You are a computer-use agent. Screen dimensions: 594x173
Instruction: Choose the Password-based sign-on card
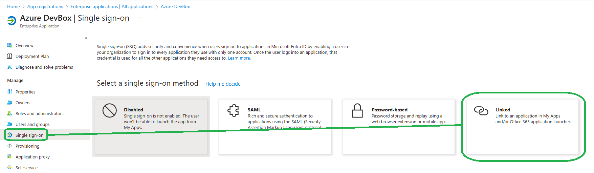(x=399, y=127)
